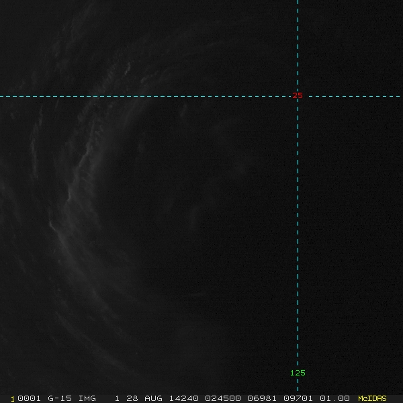
Task: Click the value 09701 in the status line
Action: (298, 398)
